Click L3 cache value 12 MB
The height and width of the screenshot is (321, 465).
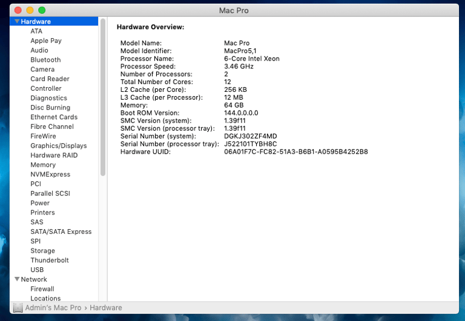(x=233, y=97)
